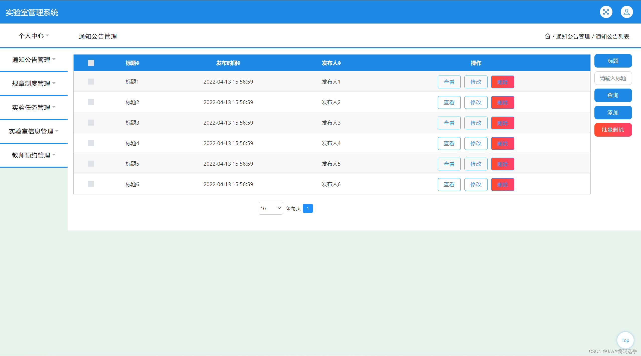Viewport: 641px width, 356px height.
Task: Click the Top back-to-top button
Action: (x=625, y=340)
